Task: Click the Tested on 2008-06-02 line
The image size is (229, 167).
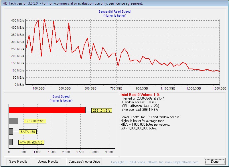Action: (x=143, y=98)
